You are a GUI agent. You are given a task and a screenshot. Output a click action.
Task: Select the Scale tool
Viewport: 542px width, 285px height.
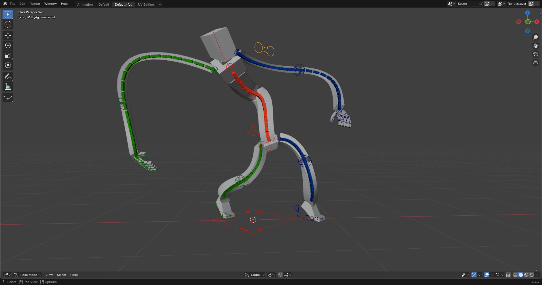(8, 56)
